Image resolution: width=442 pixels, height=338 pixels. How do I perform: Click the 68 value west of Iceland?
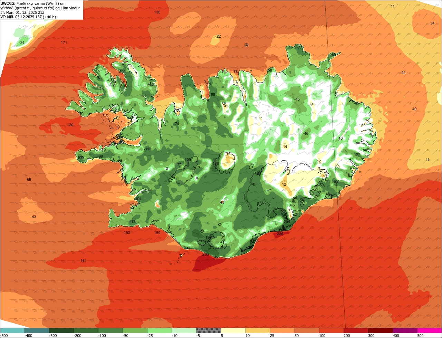pos(29,179)
